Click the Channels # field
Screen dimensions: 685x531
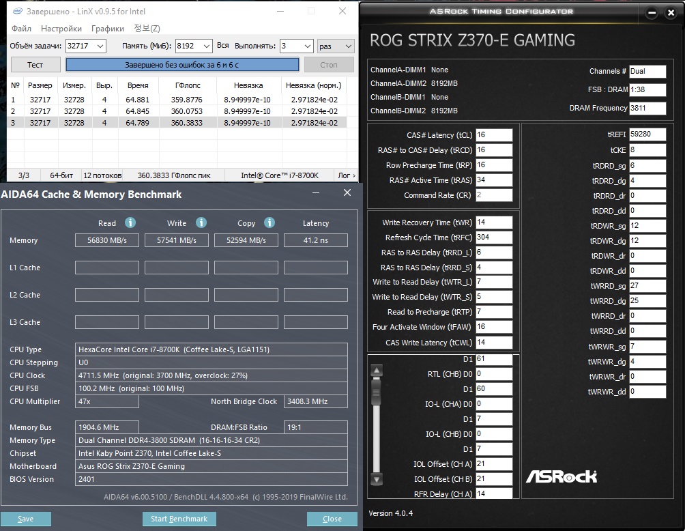[x=647, y=71]
